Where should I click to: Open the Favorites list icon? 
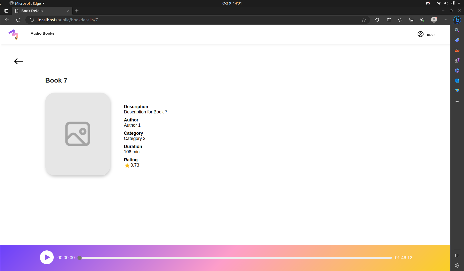click(x=400, y=20)
